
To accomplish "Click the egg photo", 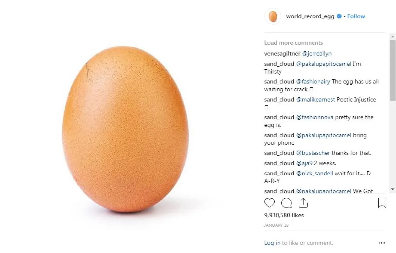I will pyautogui.click(x=125, y=129).
